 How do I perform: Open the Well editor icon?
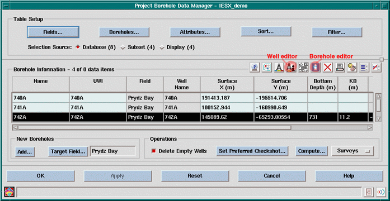pos(292,67)
